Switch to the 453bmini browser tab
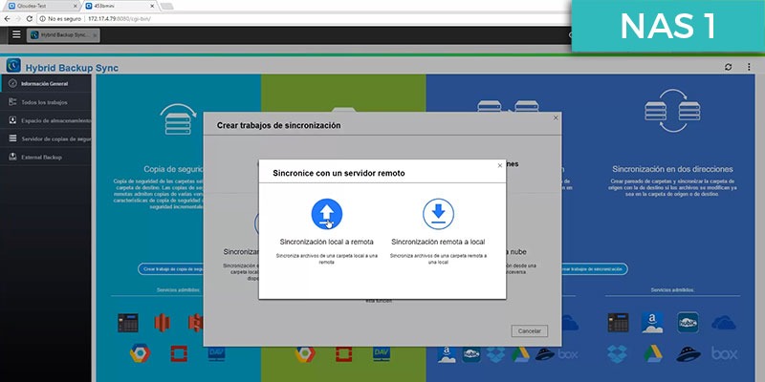 tap(120, 6)
